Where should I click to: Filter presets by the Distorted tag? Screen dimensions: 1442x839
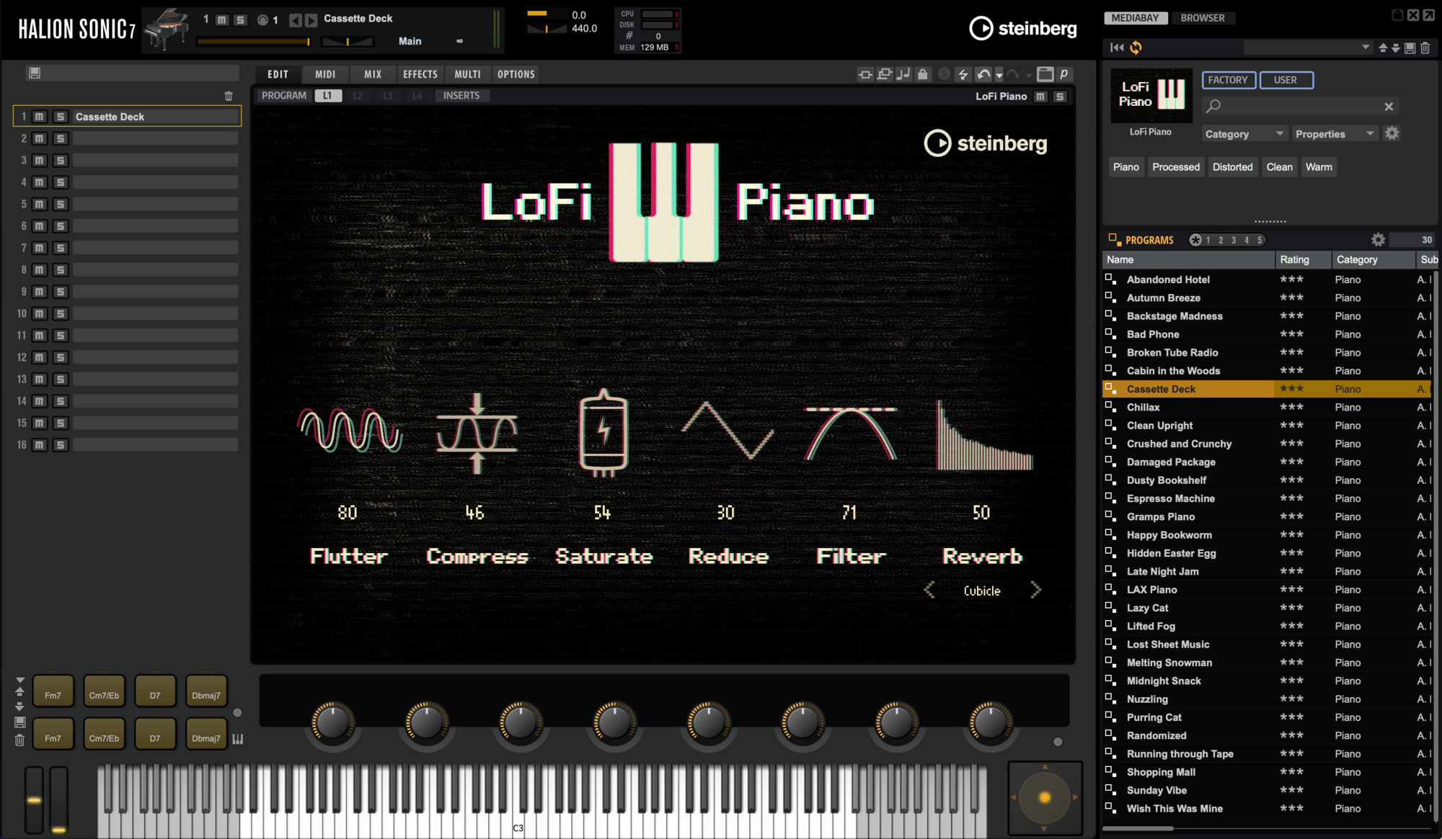click(x=1233, y=166)
